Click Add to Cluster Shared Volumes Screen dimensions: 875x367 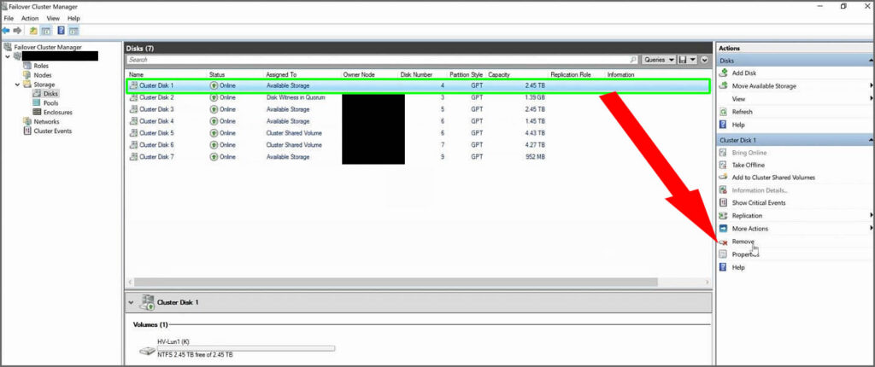[773, 178]
